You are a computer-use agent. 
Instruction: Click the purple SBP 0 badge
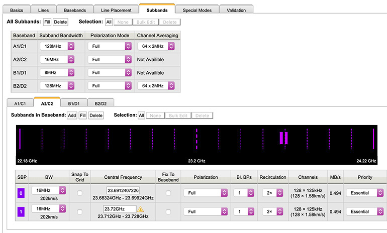click(21, 193)
